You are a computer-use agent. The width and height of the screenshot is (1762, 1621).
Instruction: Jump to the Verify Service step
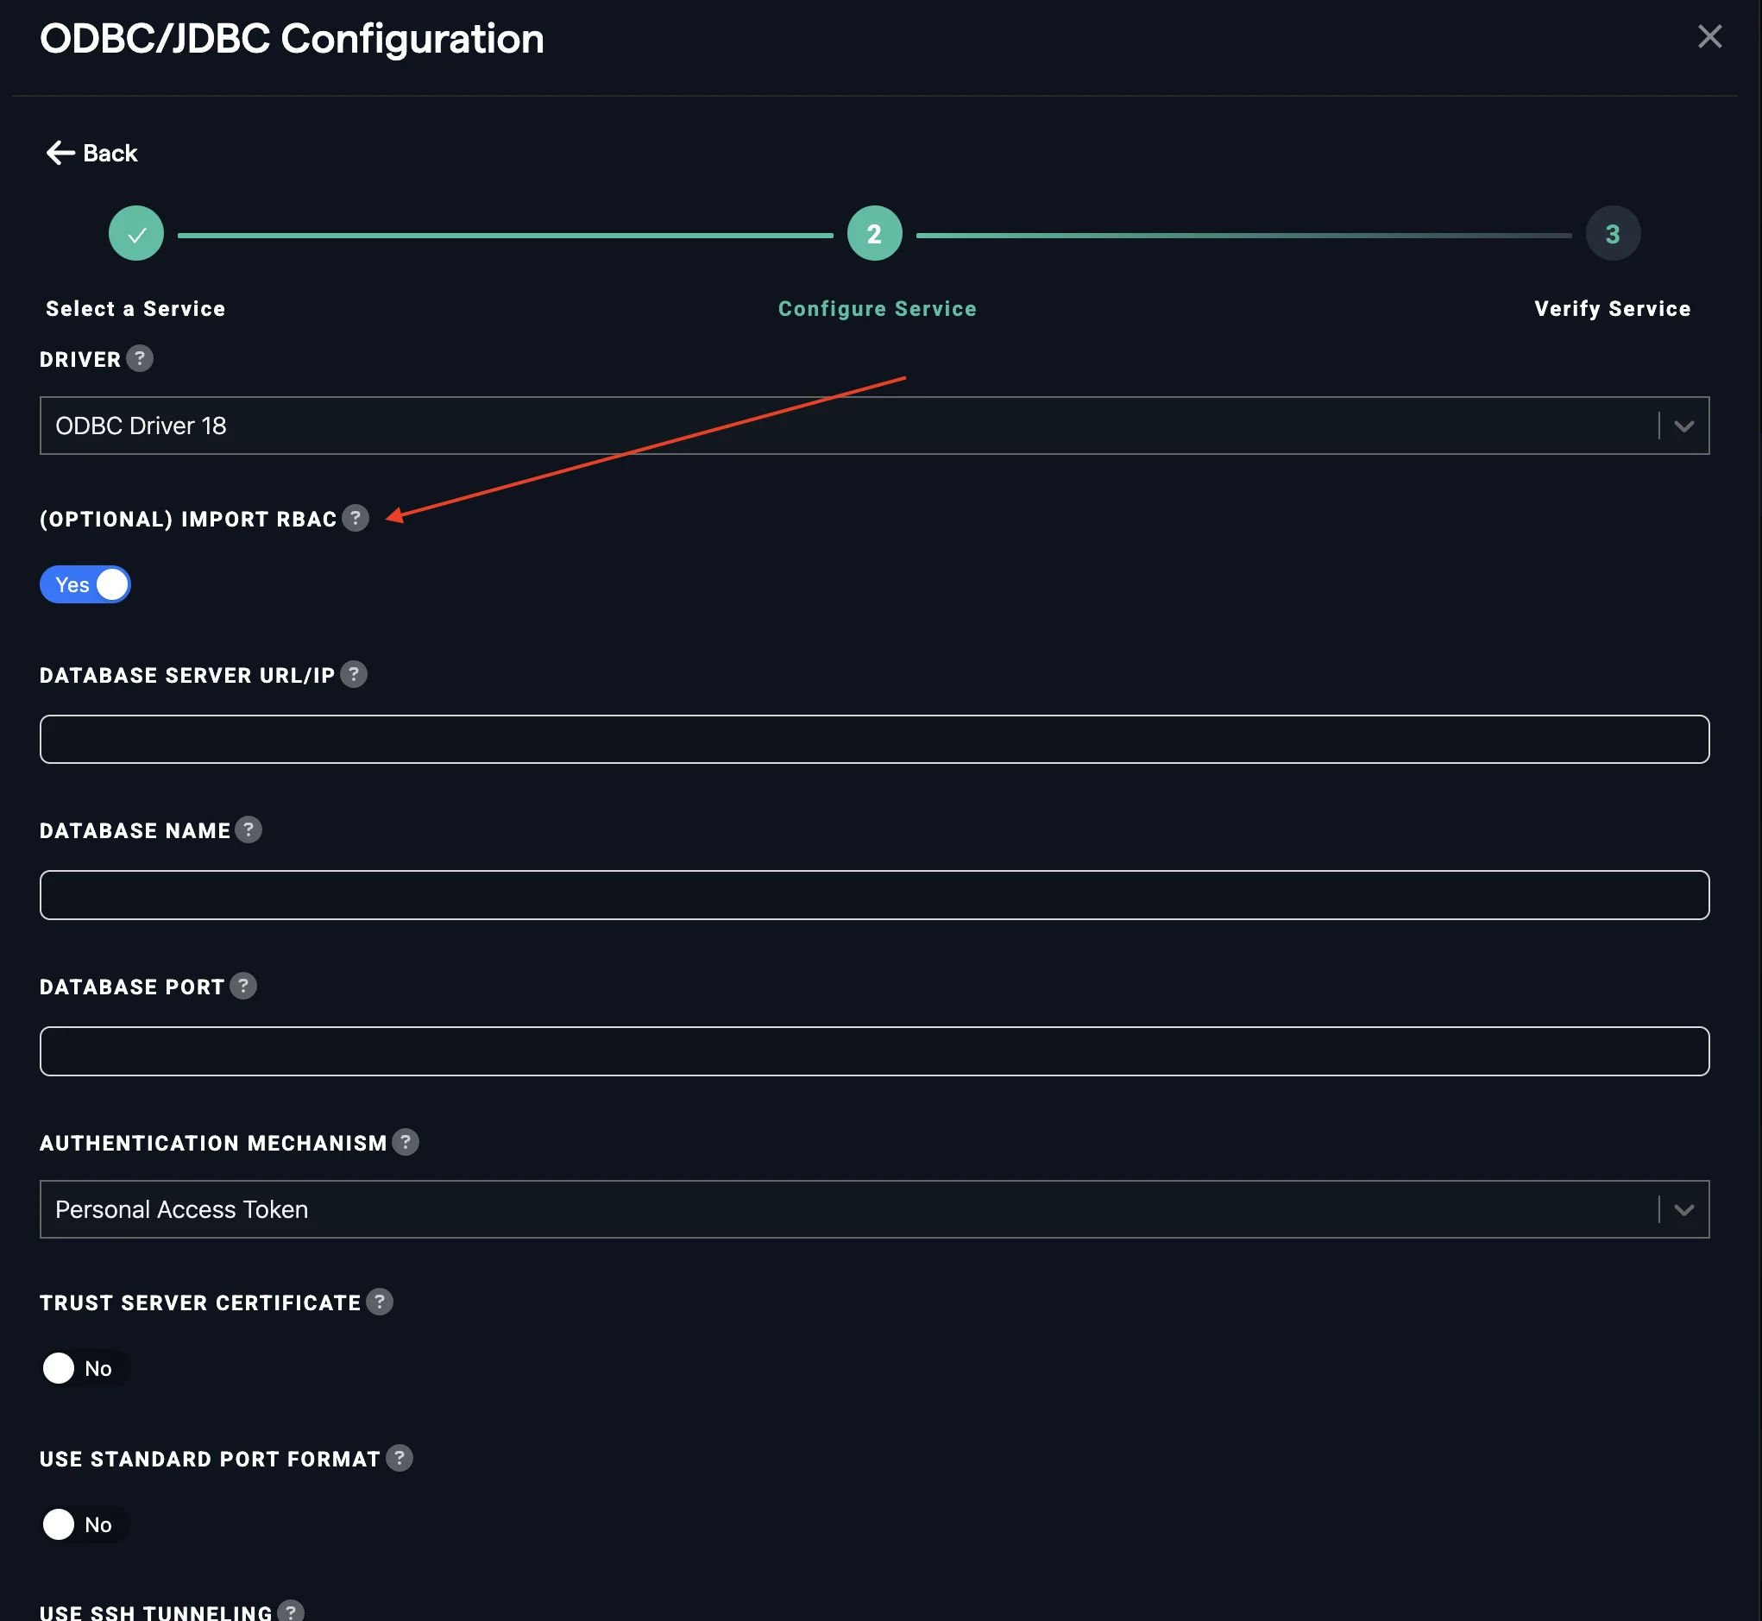coord(1612,232)
